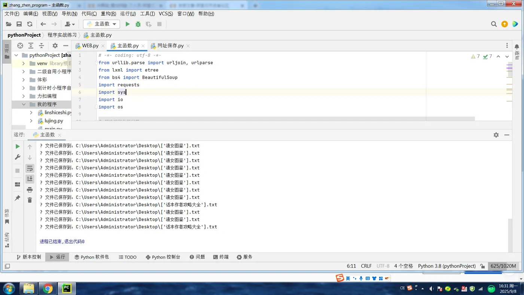Click the Python 3.8 (pythonProject) interpreter
Image resolution: width=524 pixels, height=295 pixels.
coord(447,266)
